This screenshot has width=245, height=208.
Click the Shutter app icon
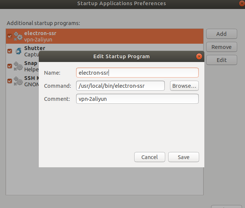pyautogui.click(x=18, y=51)
